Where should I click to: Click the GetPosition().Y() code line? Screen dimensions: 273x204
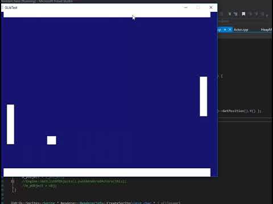pyautogui.click(x=240, y=111)
